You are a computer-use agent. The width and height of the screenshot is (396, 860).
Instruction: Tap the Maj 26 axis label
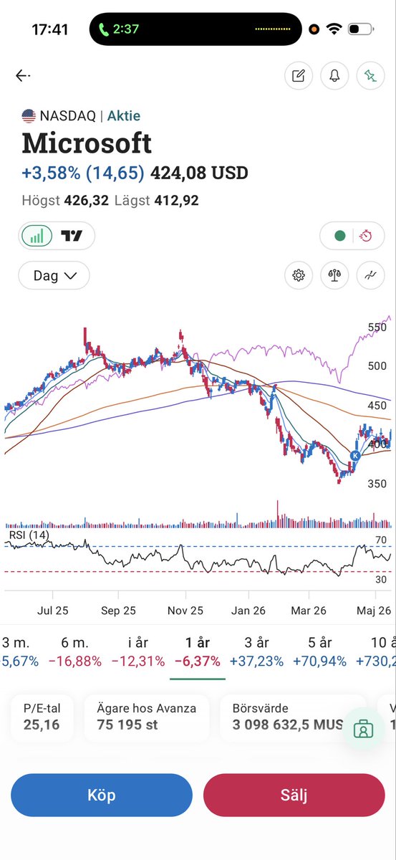[375, 611]
